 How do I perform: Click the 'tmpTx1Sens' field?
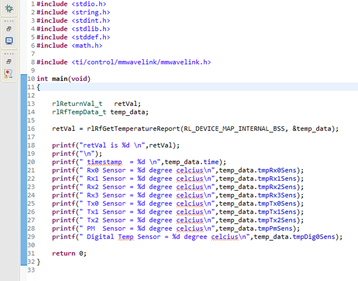click(277, 212)
